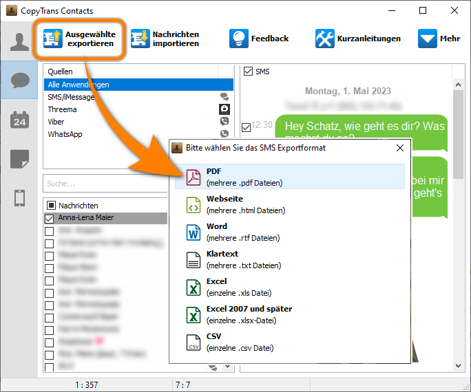This screenshot has width=471, height=392.
Task: Open the Feedback lightbulb button
Action: 259,39
